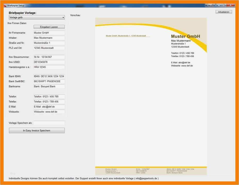Select the Bank Swift/BIC field
This screenshot has width=239, height=185.
(x=49, y=81)
